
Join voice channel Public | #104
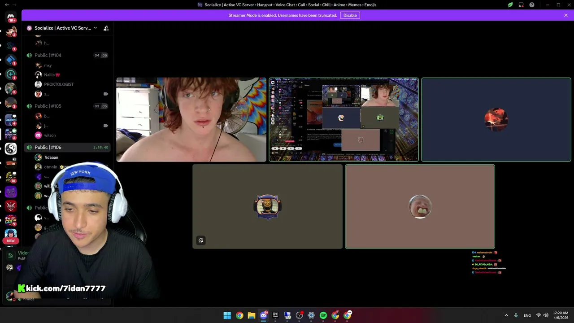coord(67,55)
